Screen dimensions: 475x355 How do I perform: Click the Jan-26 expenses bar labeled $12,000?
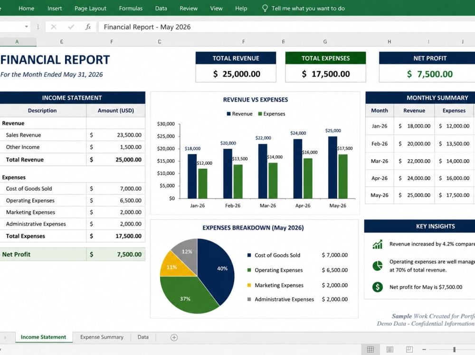(x=203, y=183)
